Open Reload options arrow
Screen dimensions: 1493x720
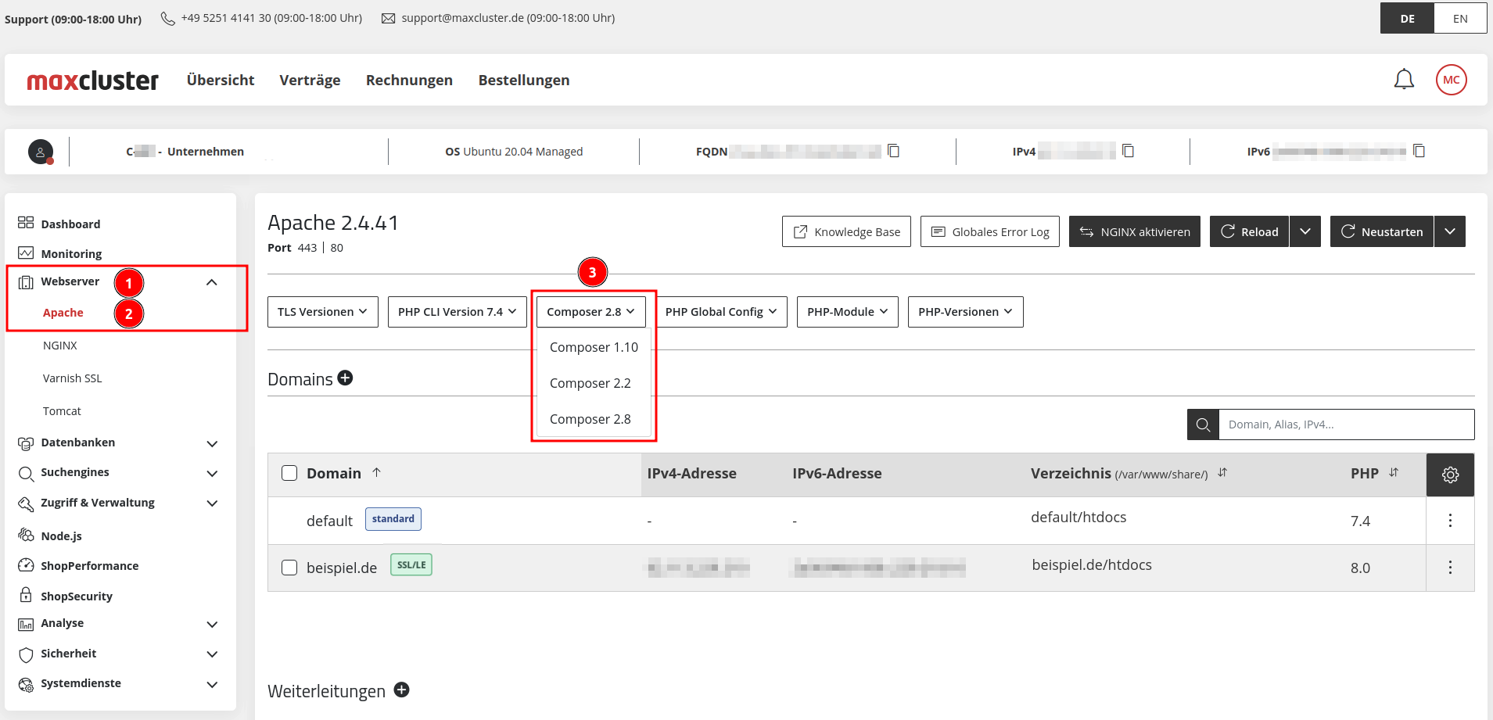click(1305, 231)
